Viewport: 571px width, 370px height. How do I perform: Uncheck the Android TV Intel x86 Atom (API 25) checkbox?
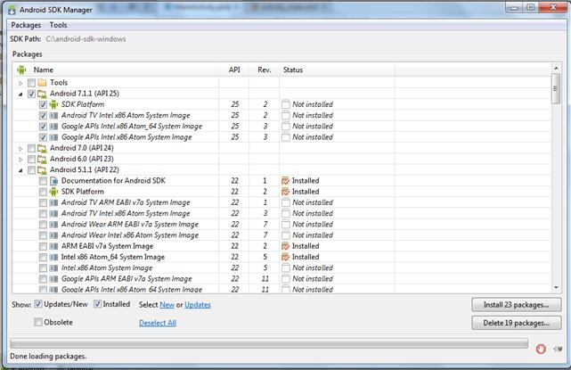(x=43, y=116)
